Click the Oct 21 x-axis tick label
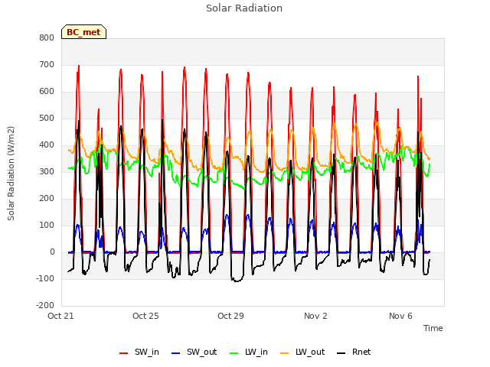Screen dimensions: 490x367 [x=60, y=316]
